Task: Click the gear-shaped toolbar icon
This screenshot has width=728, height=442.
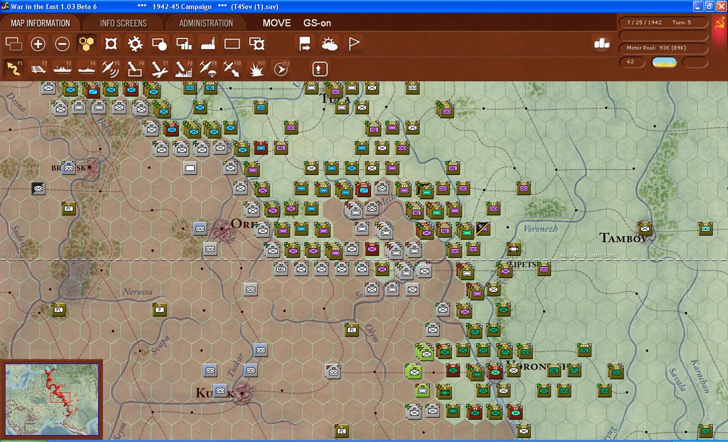Action: pos(135,44)
